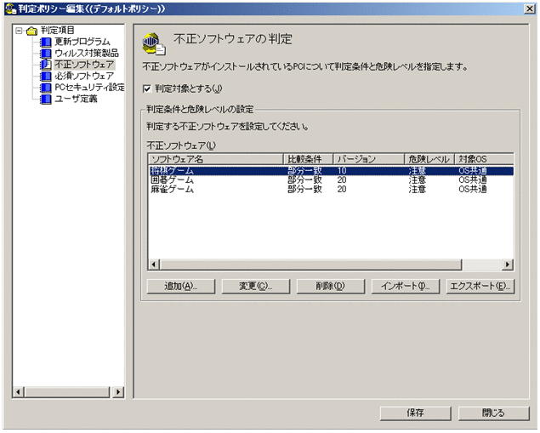Viewport: 540px width, 433px height.
Task: Click the 閉じる button
Action: (493, 413)
